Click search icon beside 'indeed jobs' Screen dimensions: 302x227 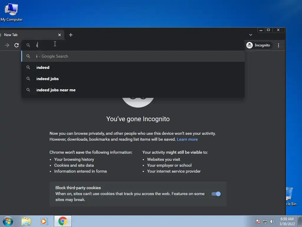pyautogui.click(x=28, y=79)
